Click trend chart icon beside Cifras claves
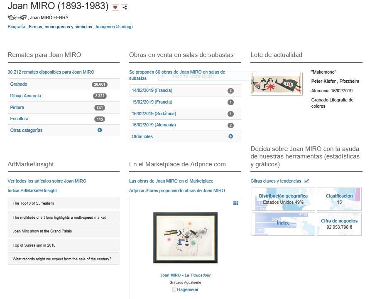The width and height of the screenshot is (387, 299). (x=306, y=181)
